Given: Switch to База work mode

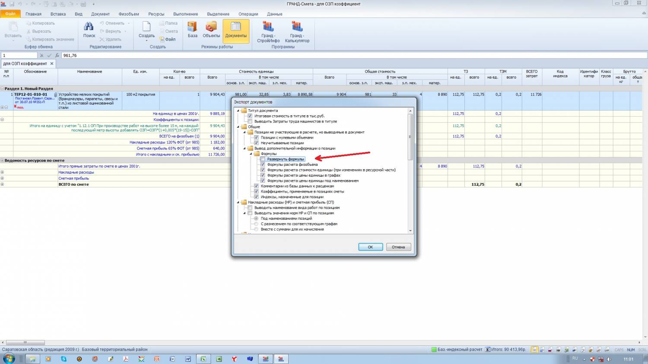Looking at the screenshot, I should point(193,30).
